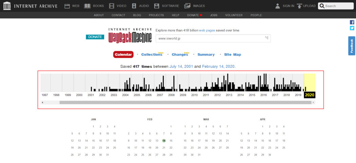This screenshot has height=163, width=356.
Task: Open the Books section icon
Action: pos(87,6)
